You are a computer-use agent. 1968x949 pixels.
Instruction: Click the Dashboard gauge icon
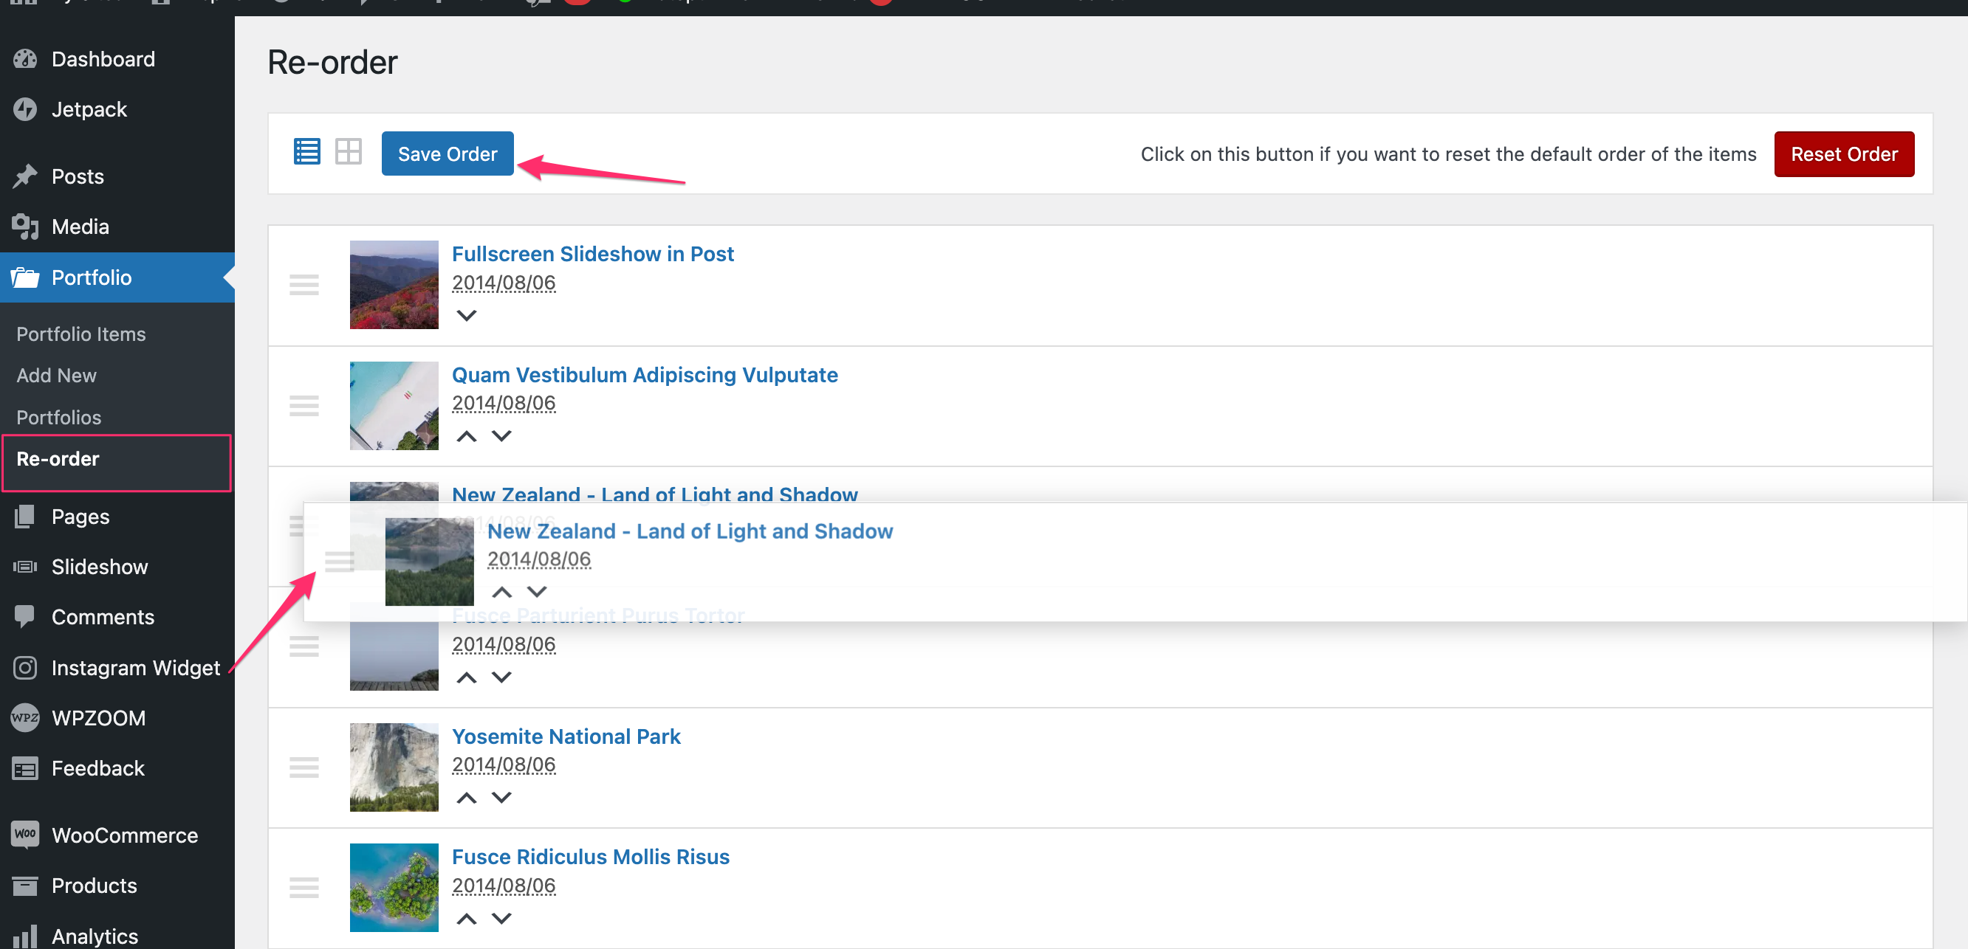25,59
